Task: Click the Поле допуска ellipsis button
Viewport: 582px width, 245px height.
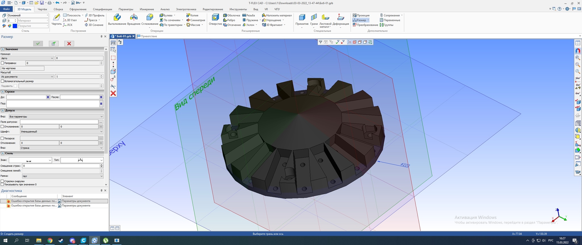Action: pyautogui.click(x=101, y=122)
